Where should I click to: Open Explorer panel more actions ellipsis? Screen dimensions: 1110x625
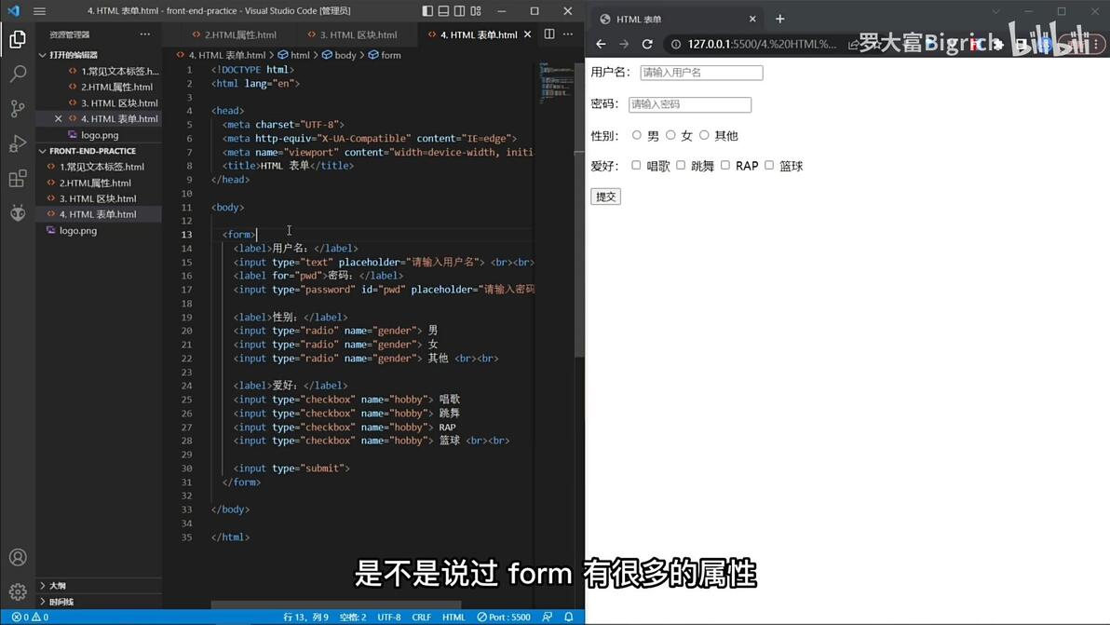[x=145, y=34]
